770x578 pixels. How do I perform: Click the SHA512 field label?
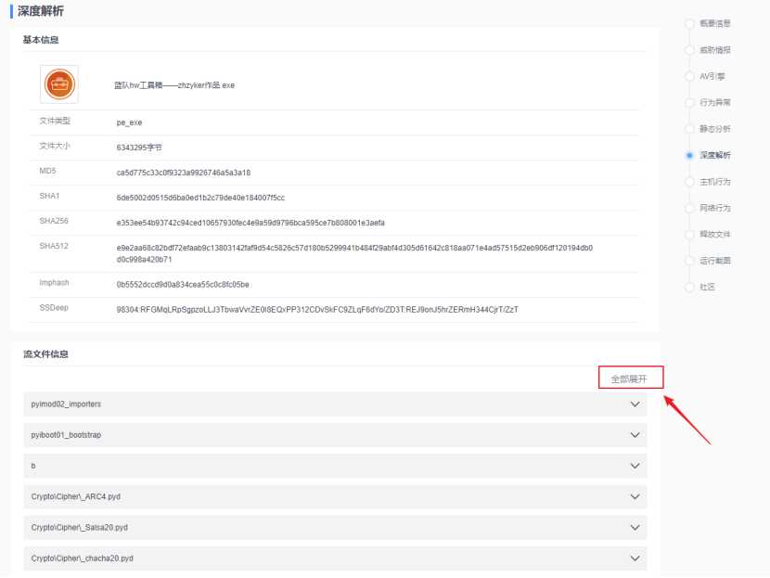click(54, 246)
